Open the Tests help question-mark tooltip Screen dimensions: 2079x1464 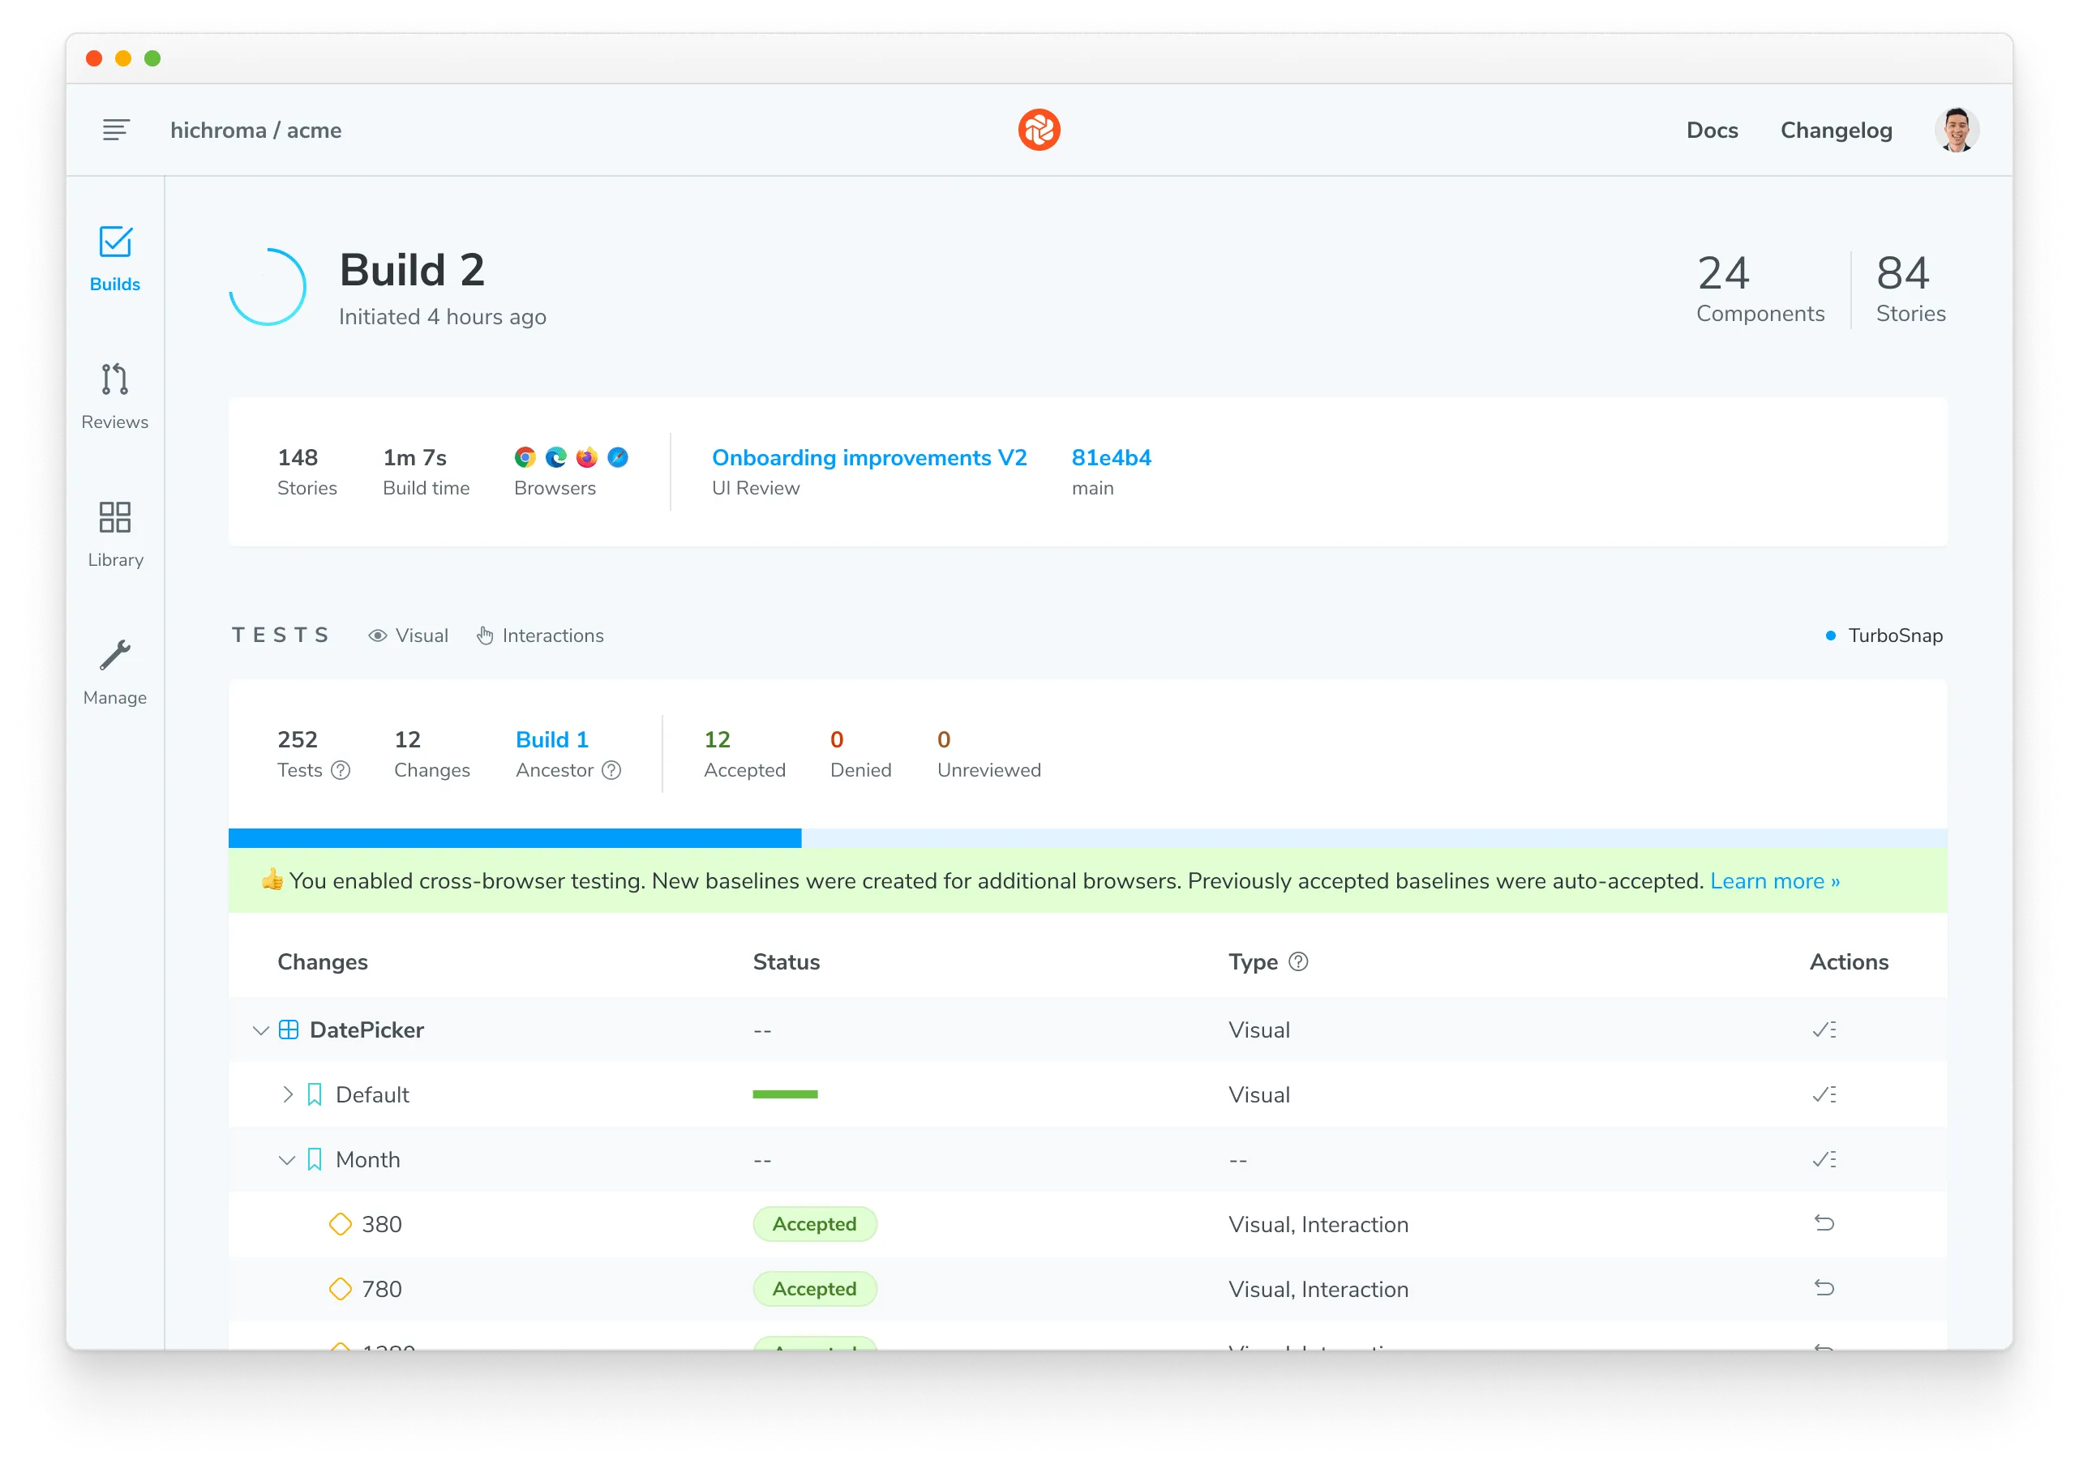pyautogui.click(x=341, y=770)
